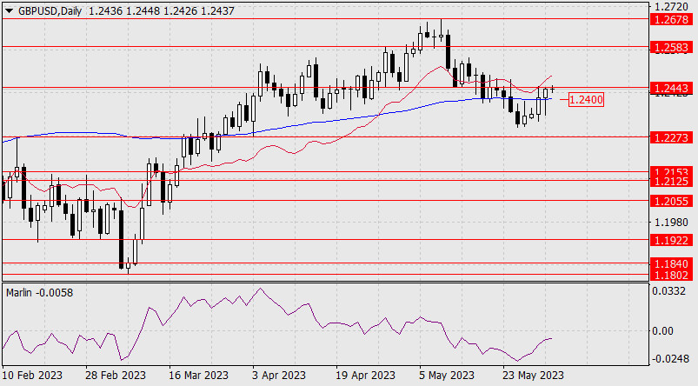
Task: Click the triangle beside GBPUSD,Daily title
Action: pos(9,11)
